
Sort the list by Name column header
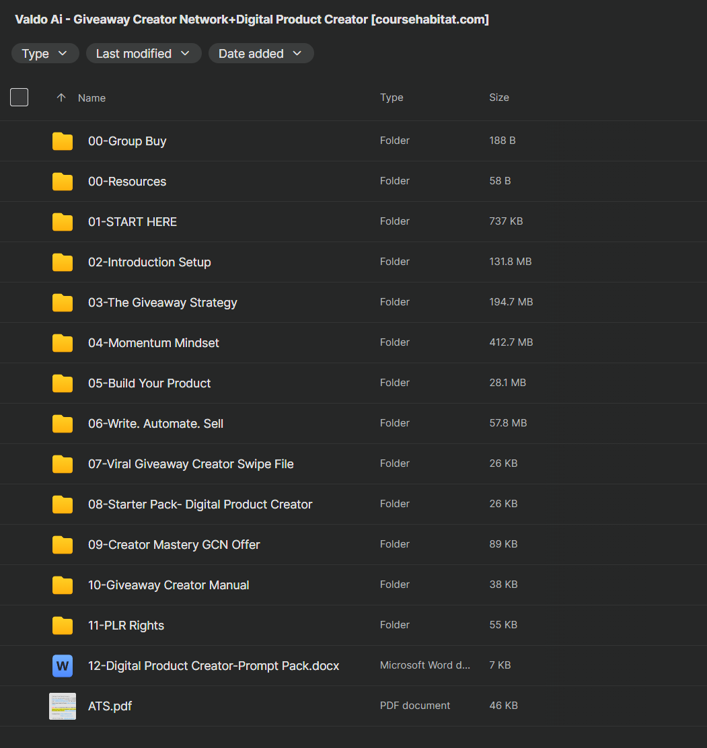91,98
